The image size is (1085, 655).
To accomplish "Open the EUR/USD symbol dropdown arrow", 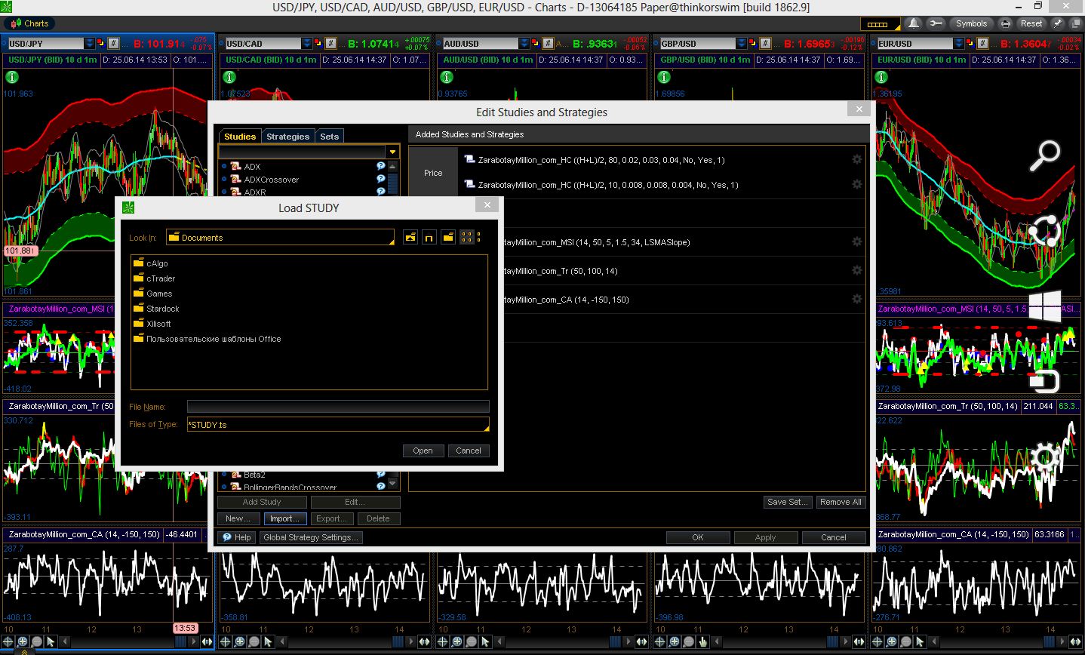I will (x=959, y=44).
